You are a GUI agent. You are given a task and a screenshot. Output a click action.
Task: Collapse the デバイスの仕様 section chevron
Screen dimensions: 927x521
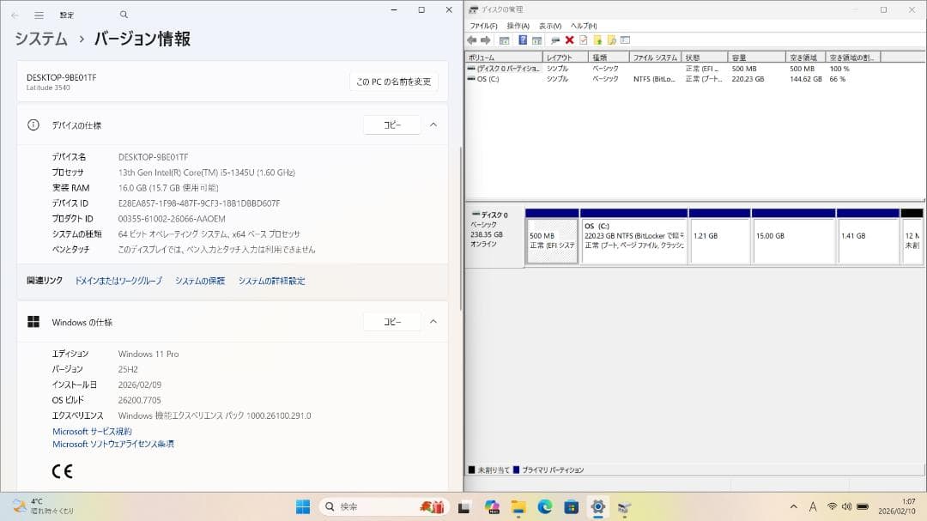point(433,124)
